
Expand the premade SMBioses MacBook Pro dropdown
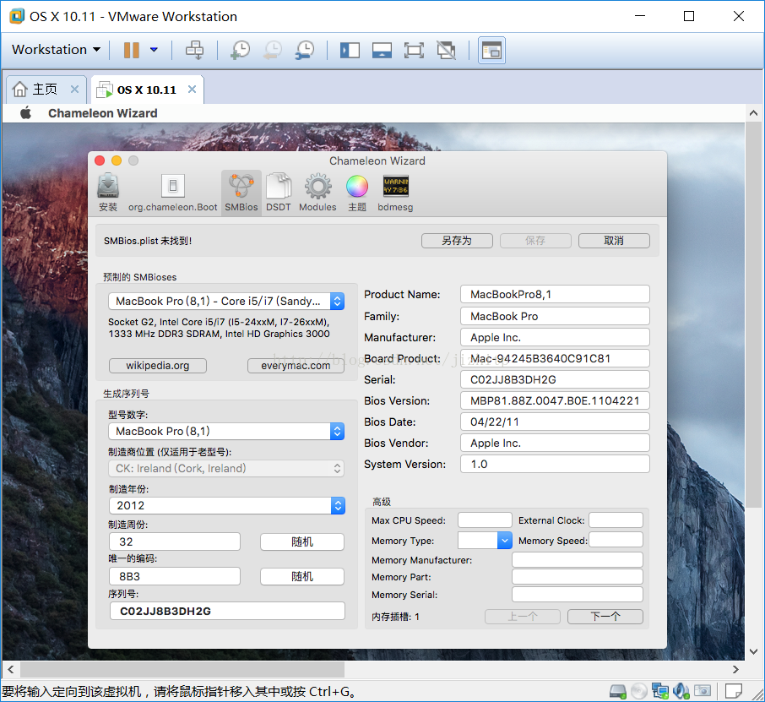(226, 302)
